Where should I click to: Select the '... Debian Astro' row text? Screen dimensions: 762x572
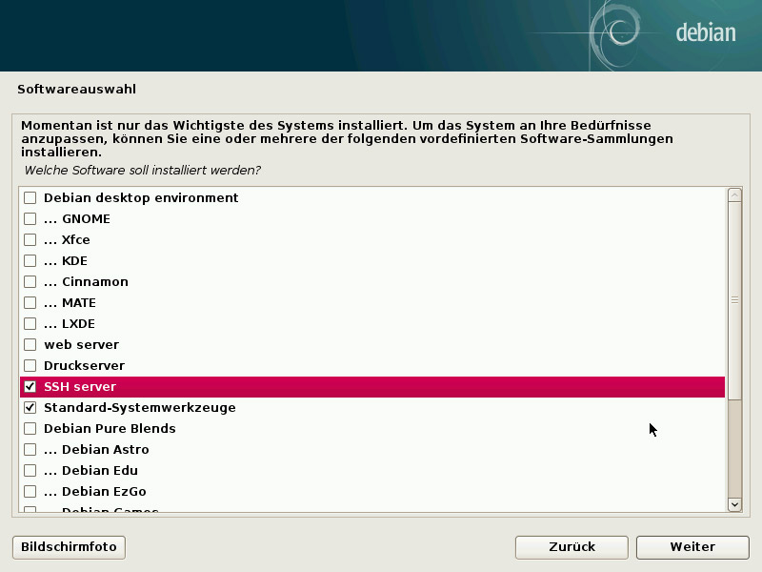pyautogui.click(x=96, y=449)
